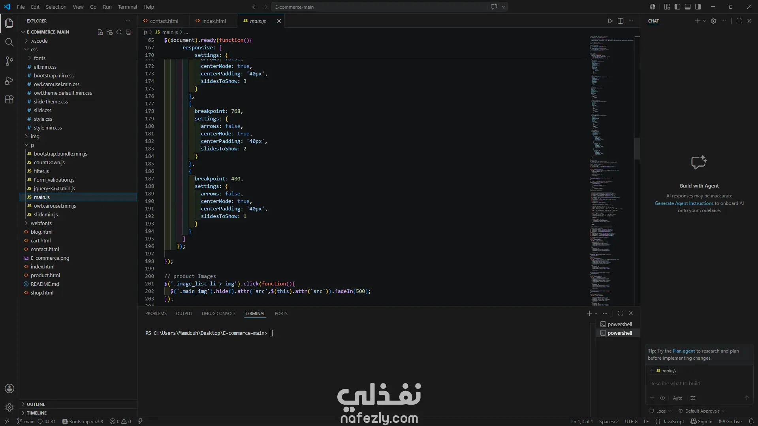Switch to the PROBLEMS panel tab

pos(156,313)
